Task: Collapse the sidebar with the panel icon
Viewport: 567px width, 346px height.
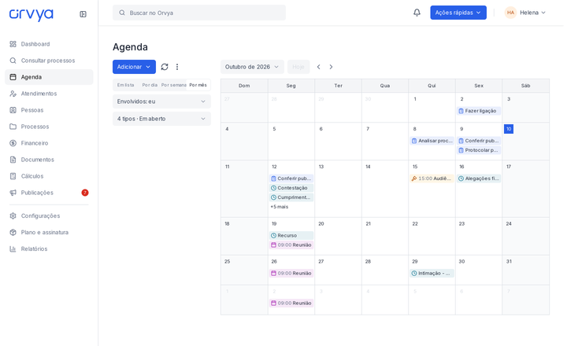Action: click(x=83, y=14)
